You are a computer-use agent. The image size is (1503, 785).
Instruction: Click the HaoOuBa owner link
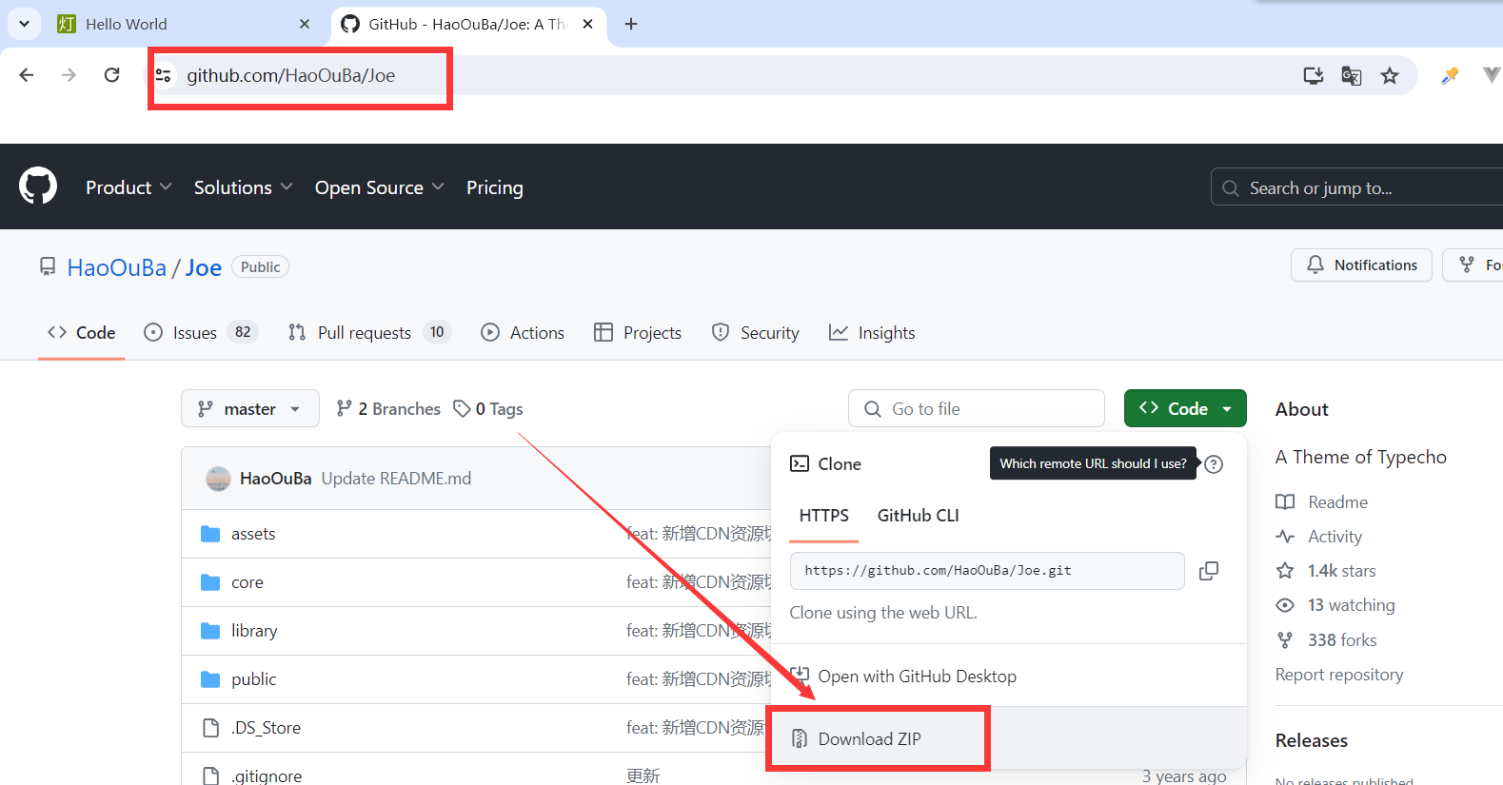click(117, 268)
